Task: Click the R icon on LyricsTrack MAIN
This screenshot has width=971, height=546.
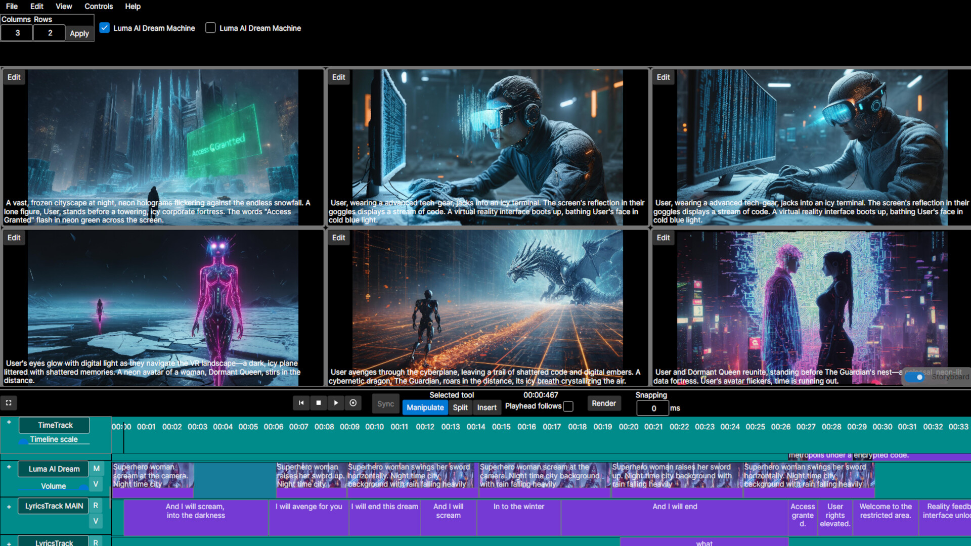Action: click(x=96, y=506)
